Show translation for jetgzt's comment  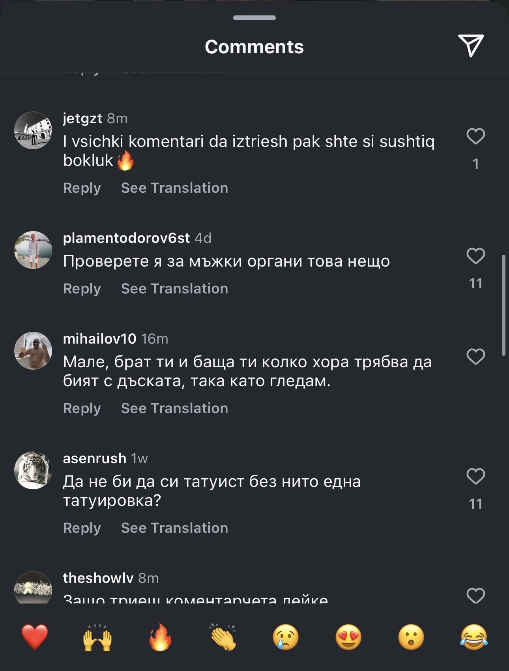(x=174, y=188)
